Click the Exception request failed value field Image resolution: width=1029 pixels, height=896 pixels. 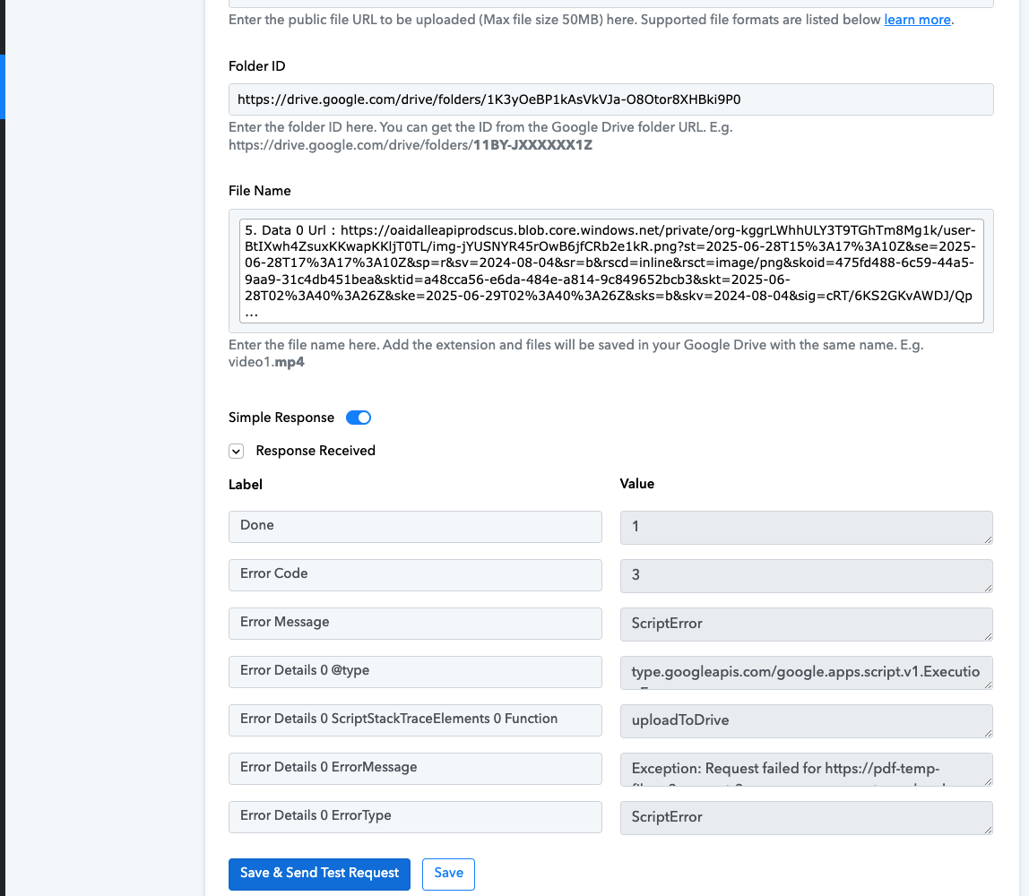point(805,769)
